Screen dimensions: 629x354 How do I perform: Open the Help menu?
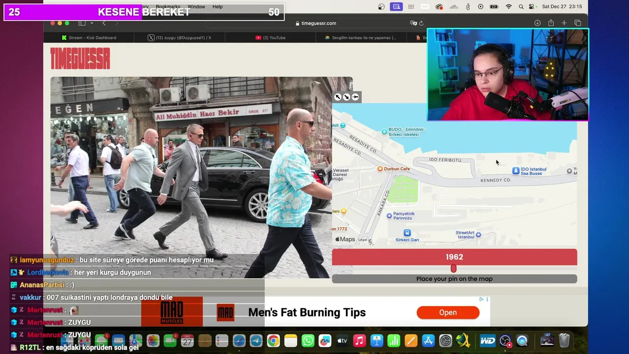217,6
